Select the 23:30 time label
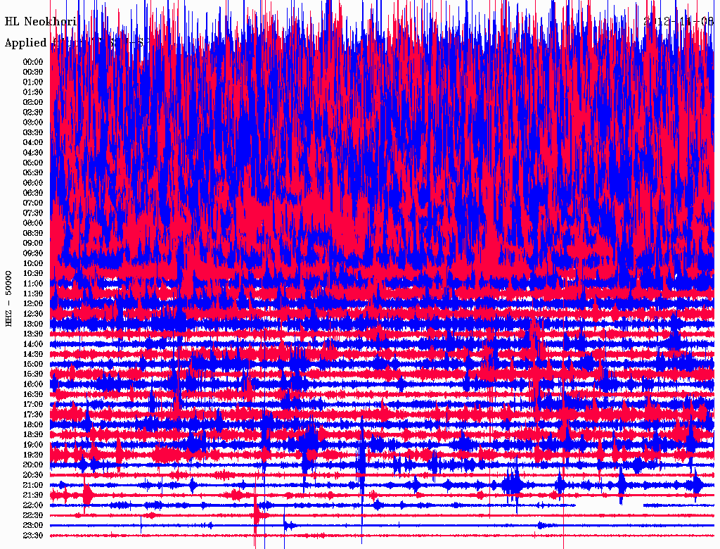Viewport: 720px width, 549px height. pyautogui.click(x=33, y=536)
